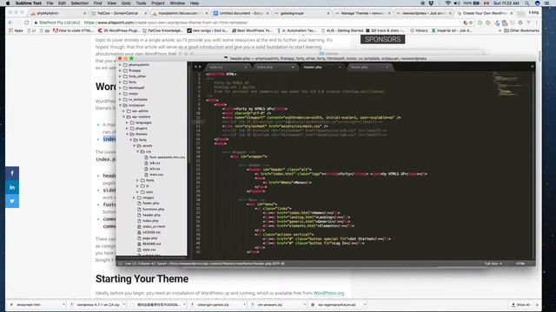The image size is (556, 312).
Task: Bookmark this page with star icon
Action: pyautogui.click(x=471, y=23)
